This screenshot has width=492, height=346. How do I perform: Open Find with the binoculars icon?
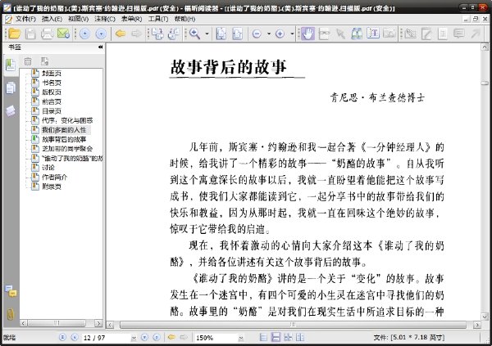coord(357,34)
